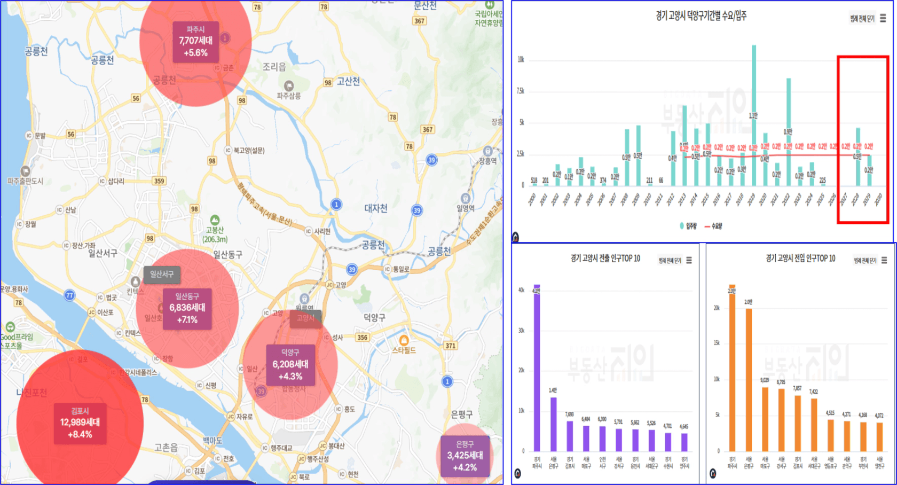Toggle 수요량 legend line visibility

pyautogui.click(x=714, y=226)
